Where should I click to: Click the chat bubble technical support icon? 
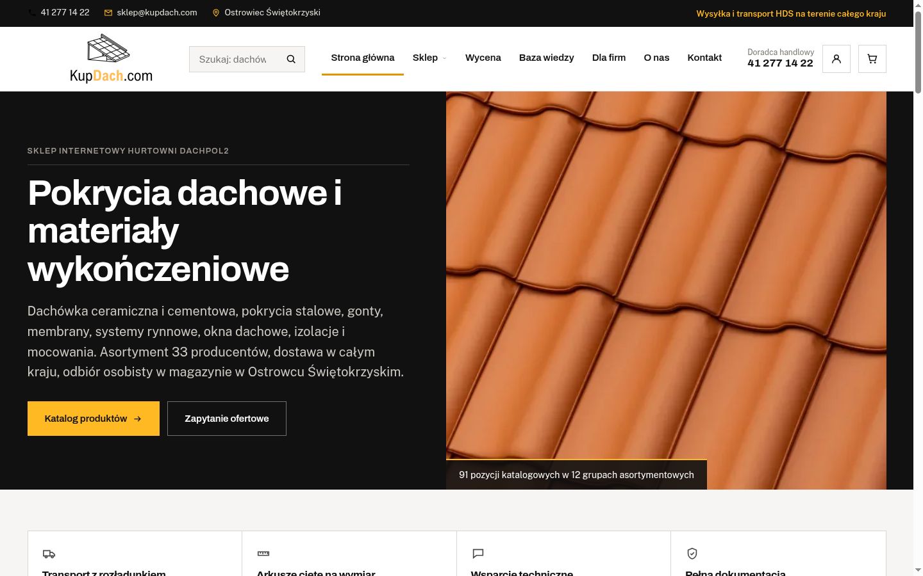478,554
